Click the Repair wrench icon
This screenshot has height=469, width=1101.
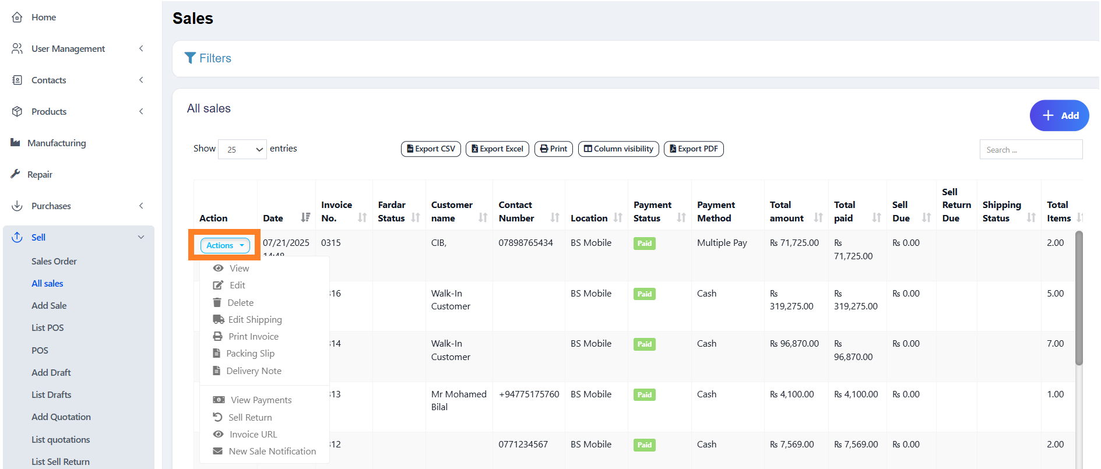pyautogui.click(x=16, y=174)
